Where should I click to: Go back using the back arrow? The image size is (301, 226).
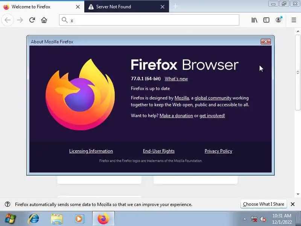click(x=8, y=20)
